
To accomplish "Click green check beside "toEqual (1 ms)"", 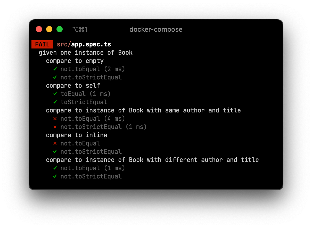I will click(55, 94).
